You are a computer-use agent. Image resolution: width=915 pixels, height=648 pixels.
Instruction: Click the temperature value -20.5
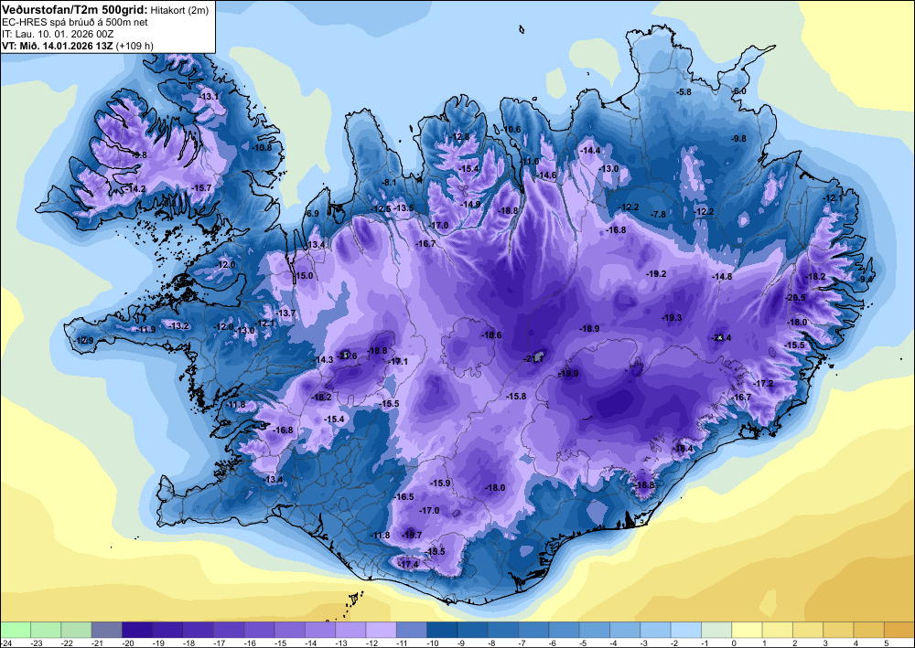tap(795, 298)
